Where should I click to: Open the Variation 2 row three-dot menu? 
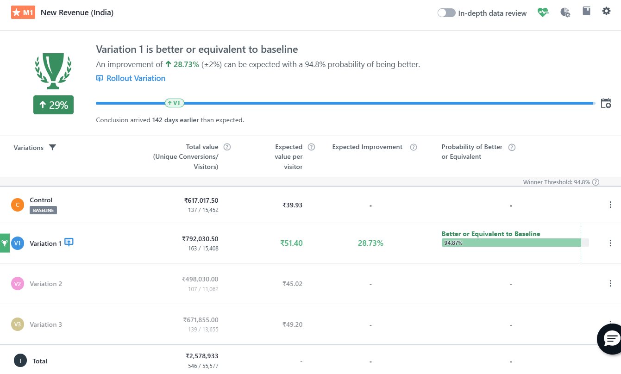610,284
